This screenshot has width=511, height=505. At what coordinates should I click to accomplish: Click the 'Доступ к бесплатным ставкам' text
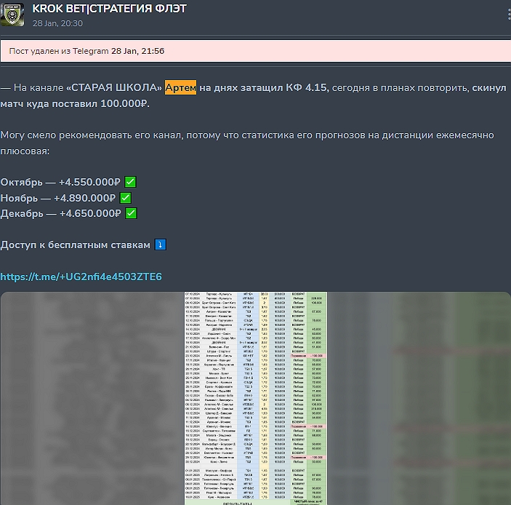[x=76, y=245]
